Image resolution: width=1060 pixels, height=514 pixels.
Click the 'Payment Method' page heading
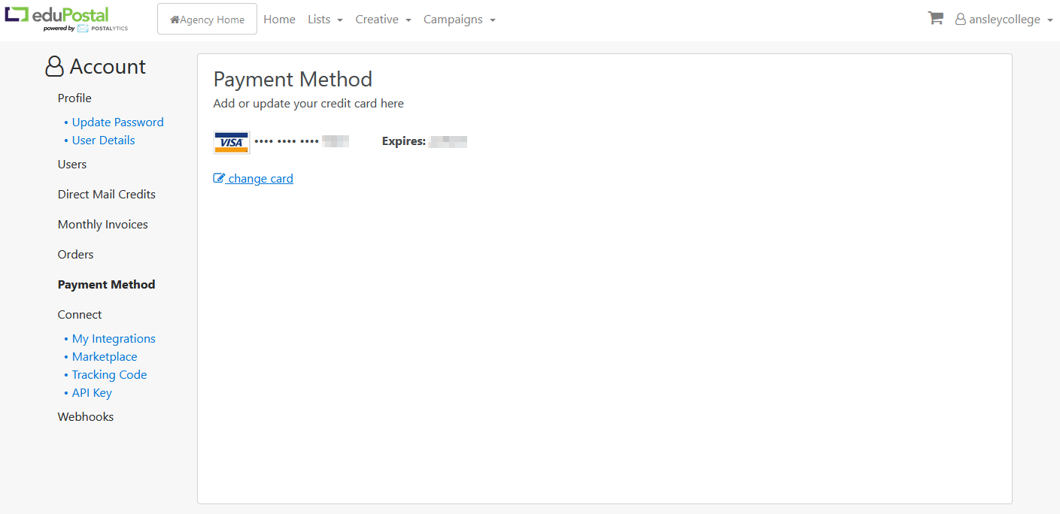point(293,80)
